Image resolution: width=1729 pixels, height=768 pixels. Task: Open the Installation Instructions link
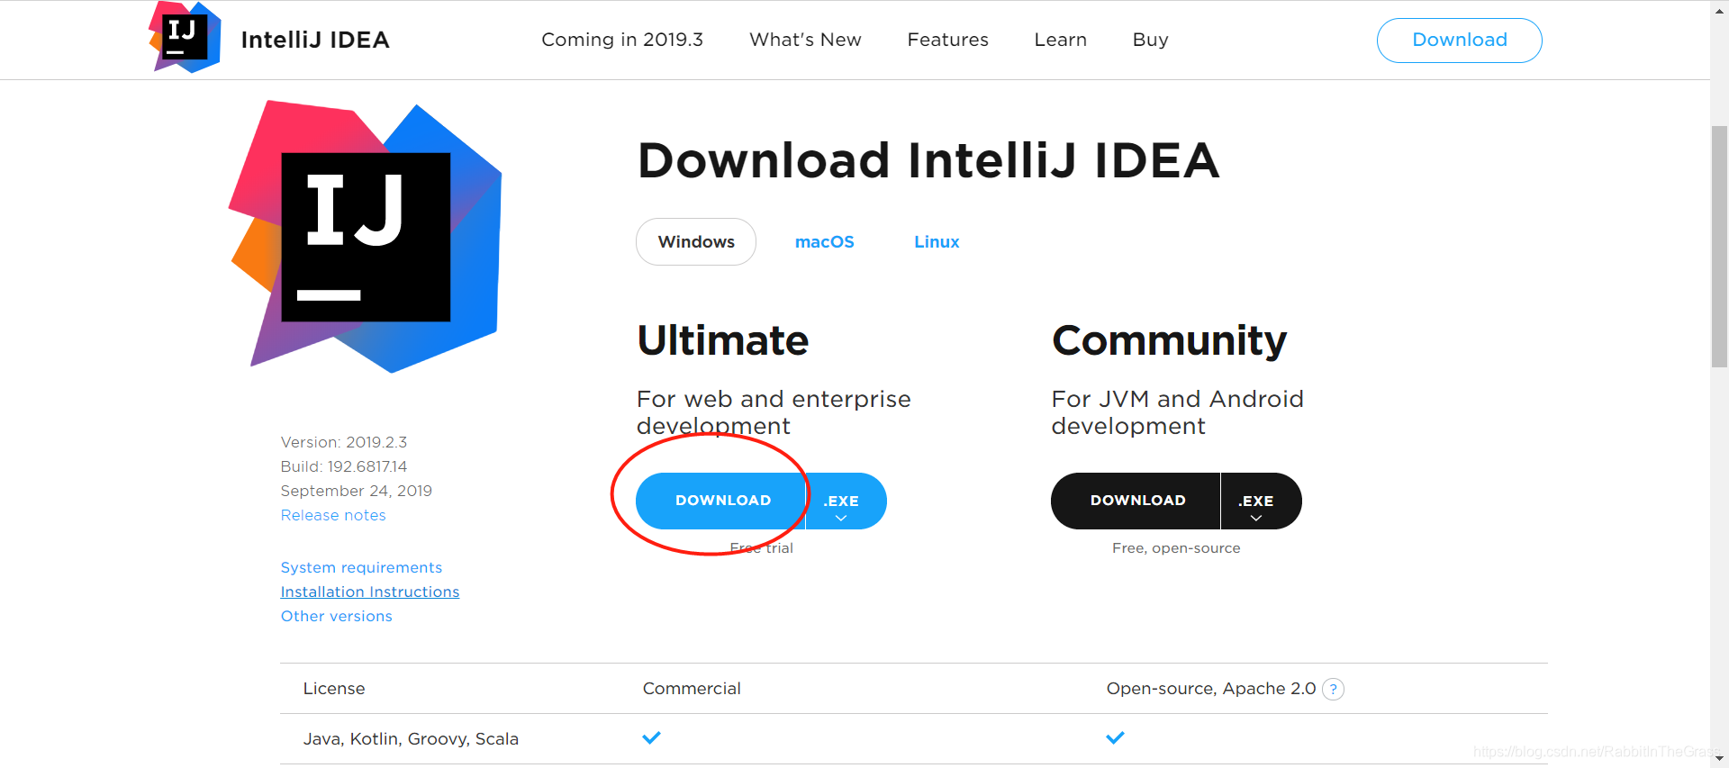pyautogui.click(x=370, y=592)
